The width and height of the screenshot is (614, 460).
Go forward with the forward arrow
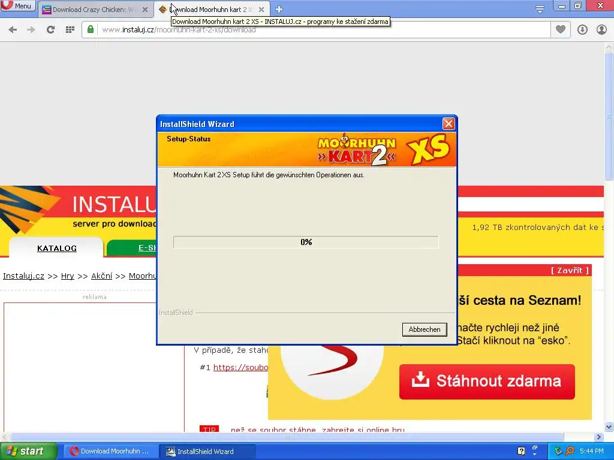pyautogui.click(x=31, y=30)
